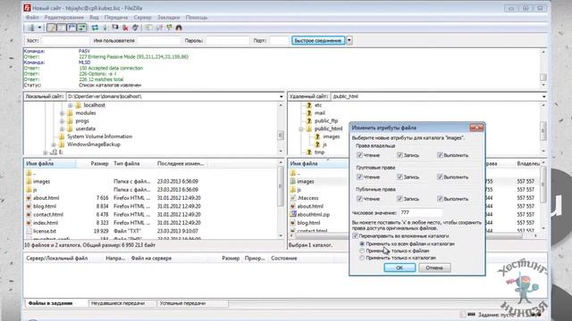
Task: Click the question-mark icon beside public_ftp
Action: (x=309, y=121)
